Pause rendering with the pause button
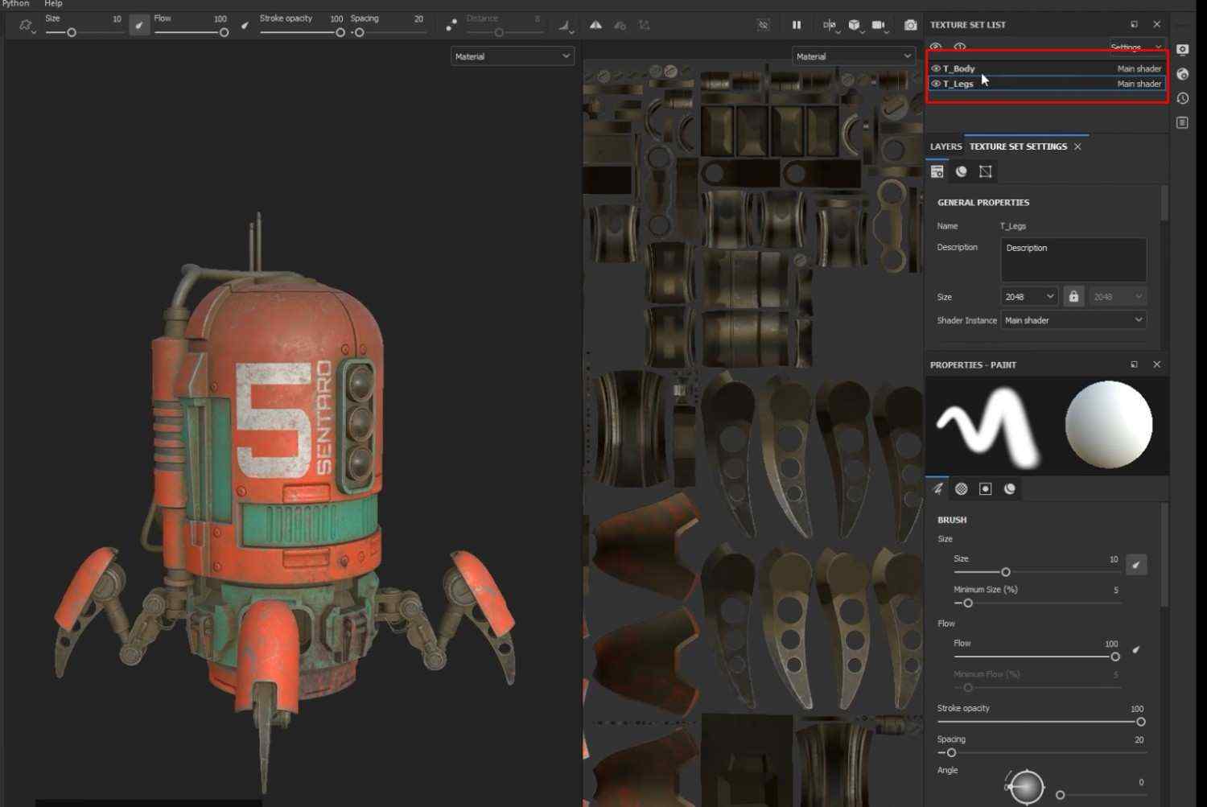Image resolution: width=1207 pixels, height=807 pixels. pos(796,25)
